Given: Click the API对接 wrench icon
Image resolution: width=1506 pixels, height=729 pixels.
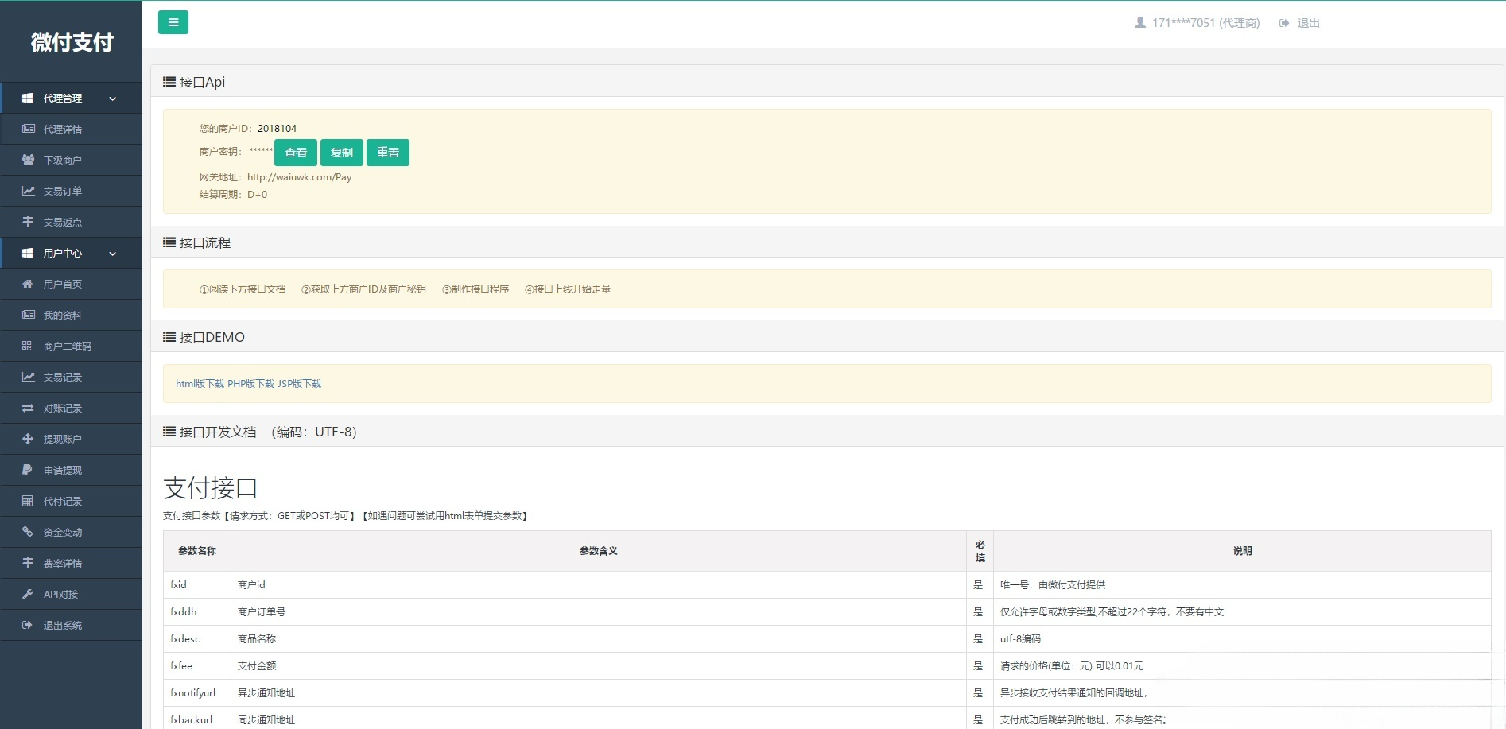Looking at the screenshot, I should click(28, 594).
